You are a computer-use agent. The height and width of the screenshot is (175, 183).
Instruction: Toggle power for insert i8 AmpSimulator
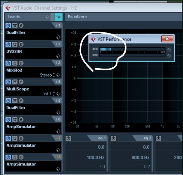tap(8, 157)
